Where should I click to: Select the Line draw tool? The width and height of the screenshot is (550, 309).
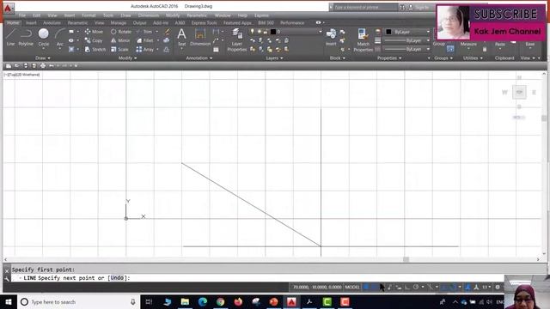[x=11, y=37]
